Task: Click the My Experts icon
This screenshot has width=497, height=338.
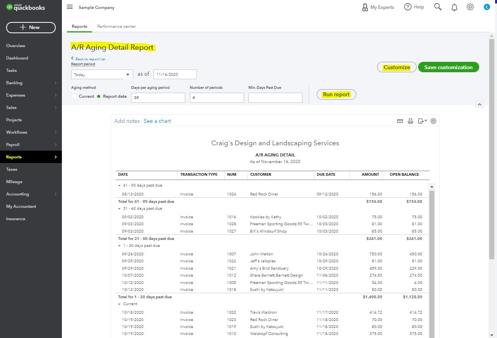Action: pos(365,7)
